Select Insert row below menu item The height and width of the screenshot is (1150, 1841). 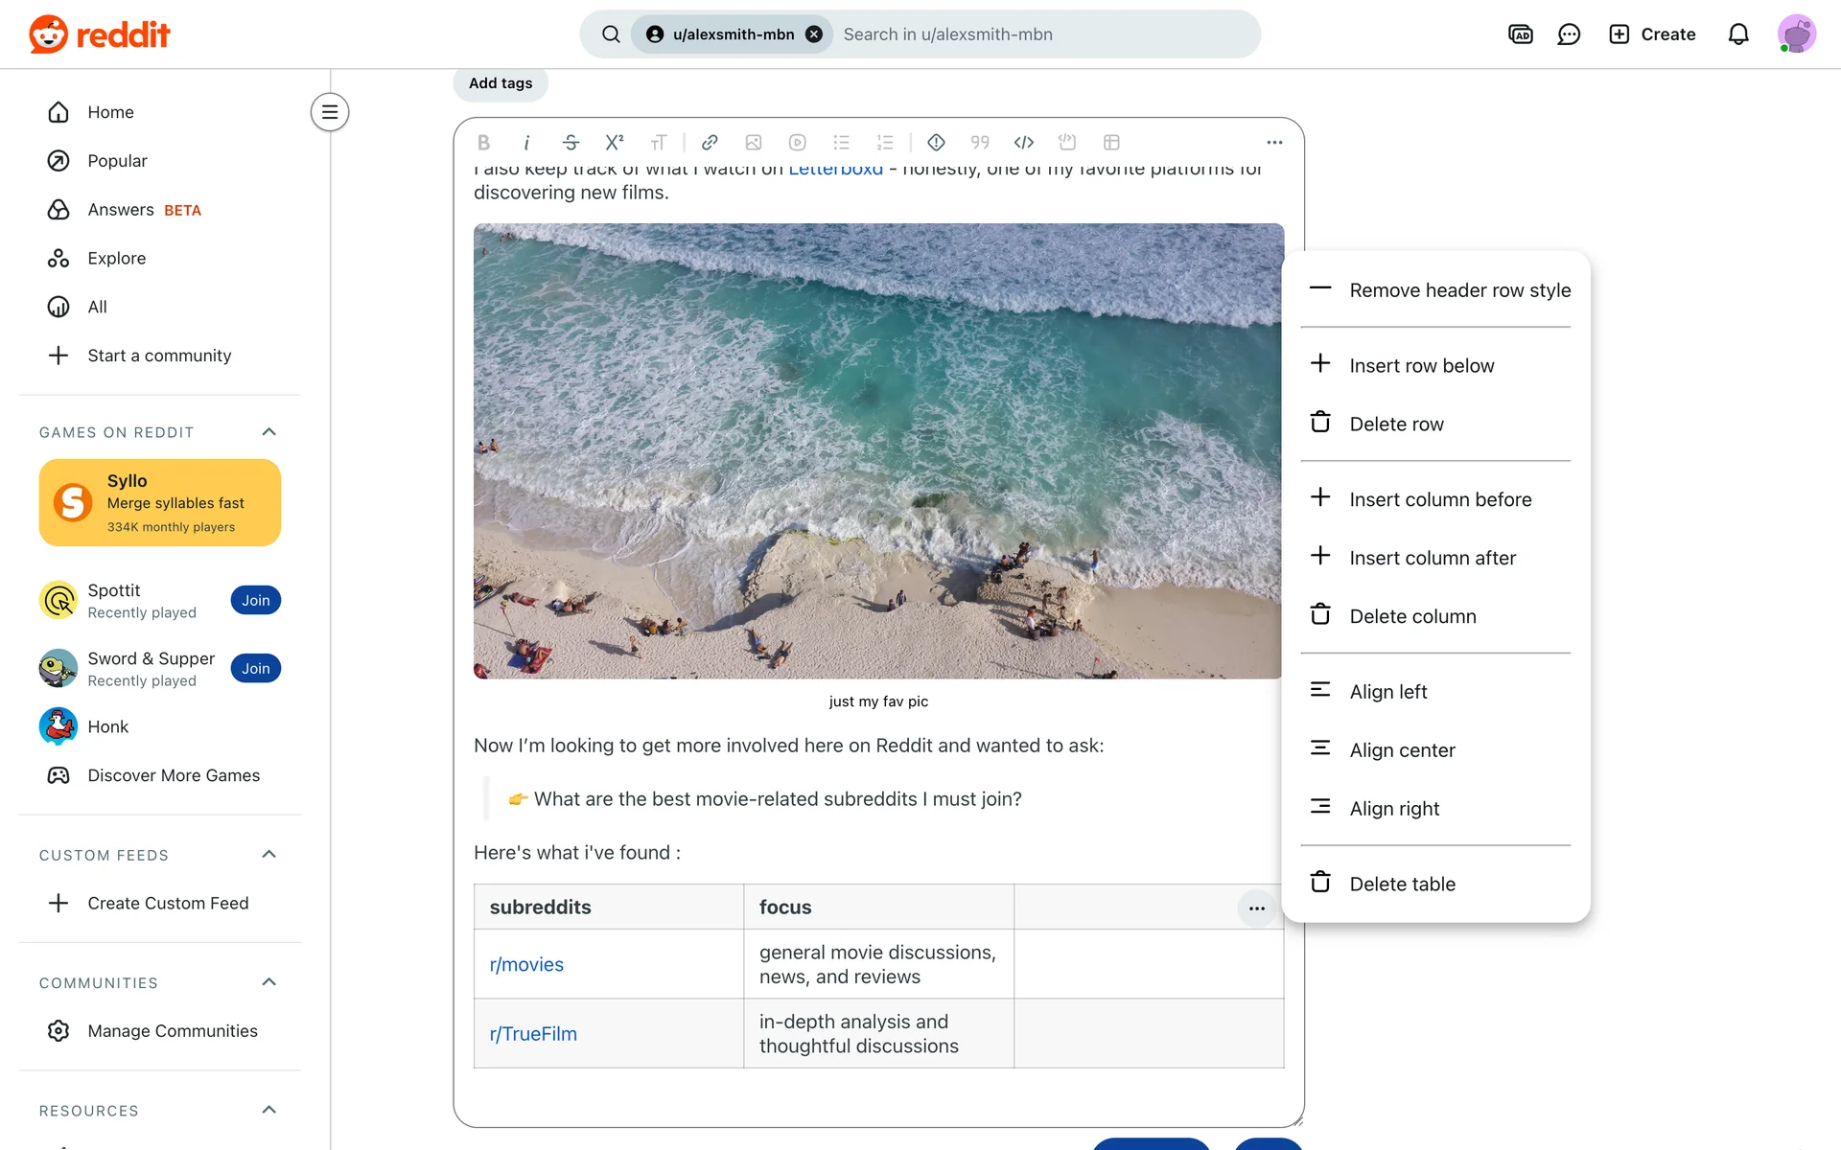click(x=1421, y=366)
